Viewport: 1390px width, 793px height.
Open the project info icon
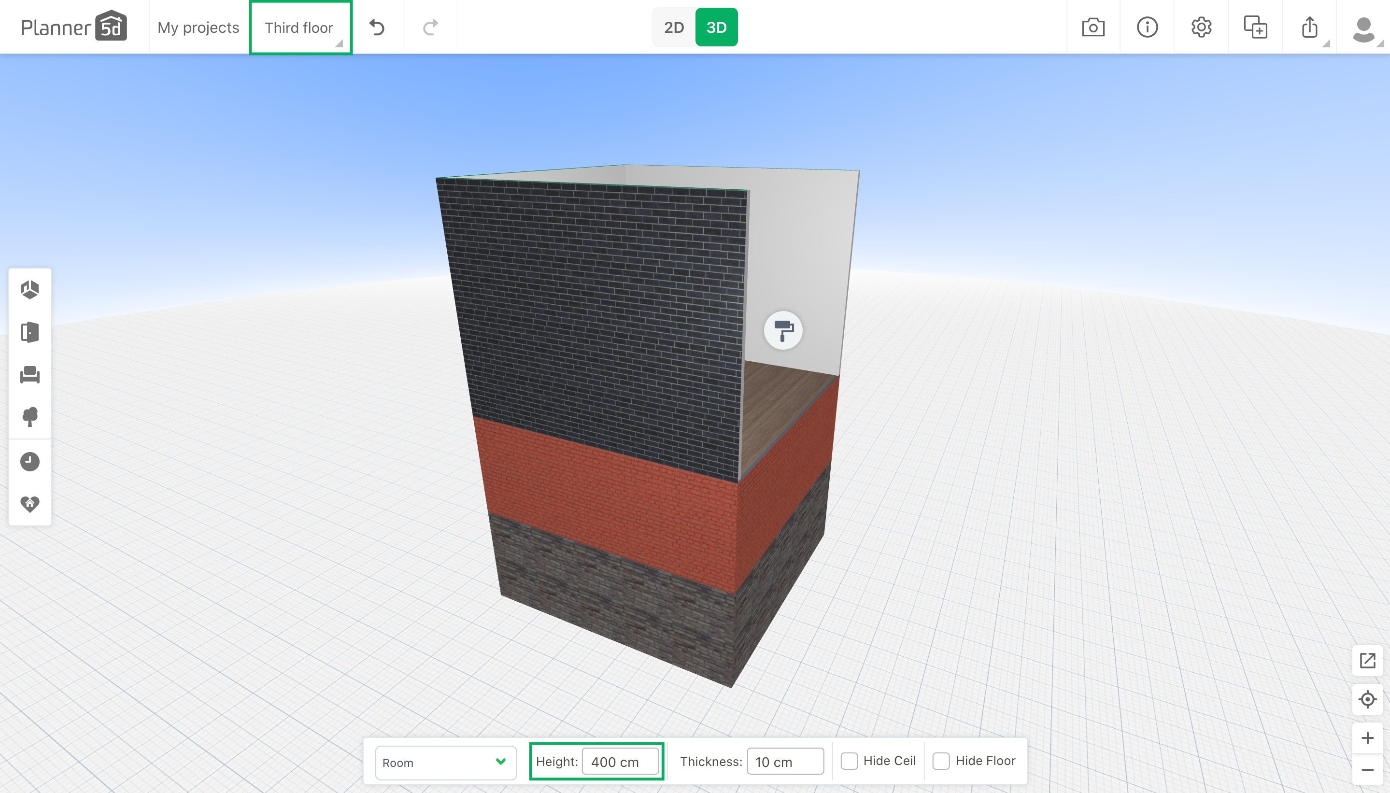coord(1147,27)
